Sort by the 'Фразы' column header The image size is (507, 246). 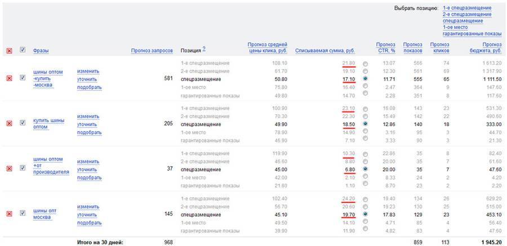[41, 51]
